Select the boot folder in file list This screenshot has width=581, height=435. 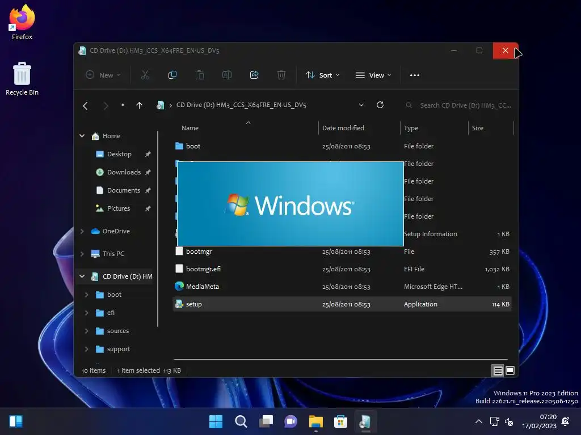point(342,146)
